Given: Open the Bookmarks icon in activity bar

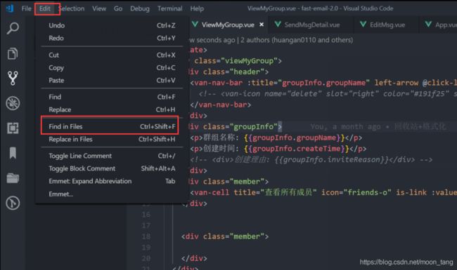Looking at the screenshot, I should coord(13,153).
